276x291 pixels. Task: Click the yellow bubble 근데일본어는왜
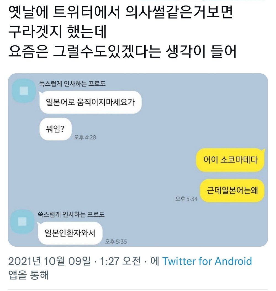[232, 190]
